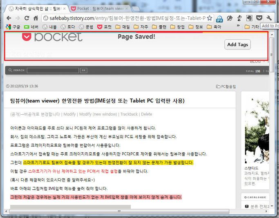The height and width of the screenshot is (218, 279).
Task: Click the horizontal scrollbar thumb
Action: [119, 211]
